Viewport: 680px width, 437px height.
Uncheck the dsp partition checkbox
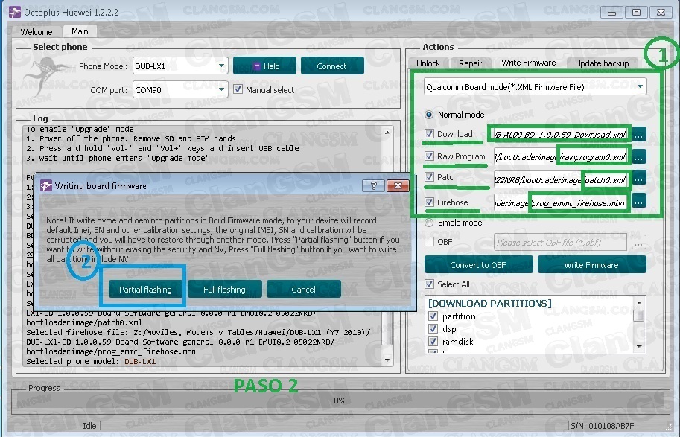[x=433, y=329]
